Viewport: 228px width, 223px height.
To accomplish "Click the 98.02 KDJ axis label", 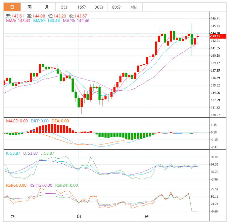I will [215, 157].
